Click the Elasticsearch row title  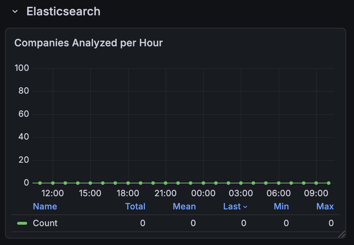pos(64,11)
